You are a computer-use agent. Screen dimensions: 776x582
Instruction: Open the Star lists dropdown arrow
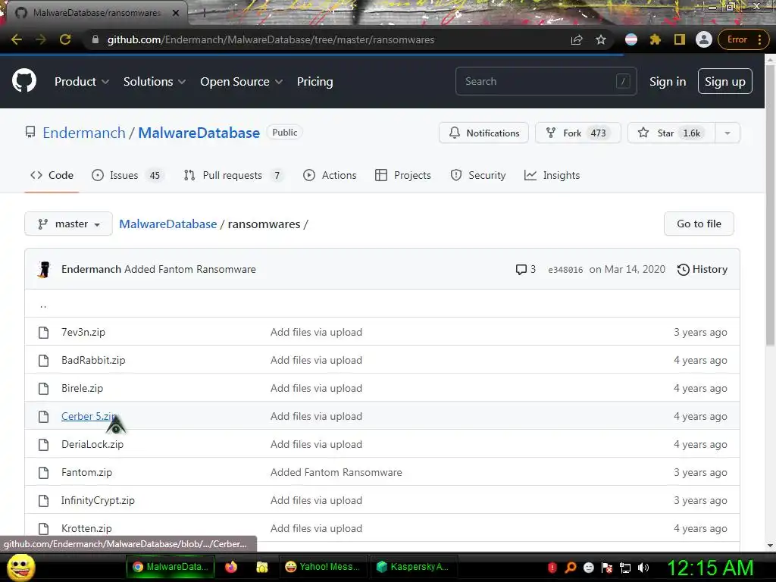tap(727, 133)
